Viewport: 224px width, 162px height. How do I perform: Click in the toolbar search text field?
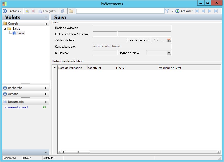[120, 11]
